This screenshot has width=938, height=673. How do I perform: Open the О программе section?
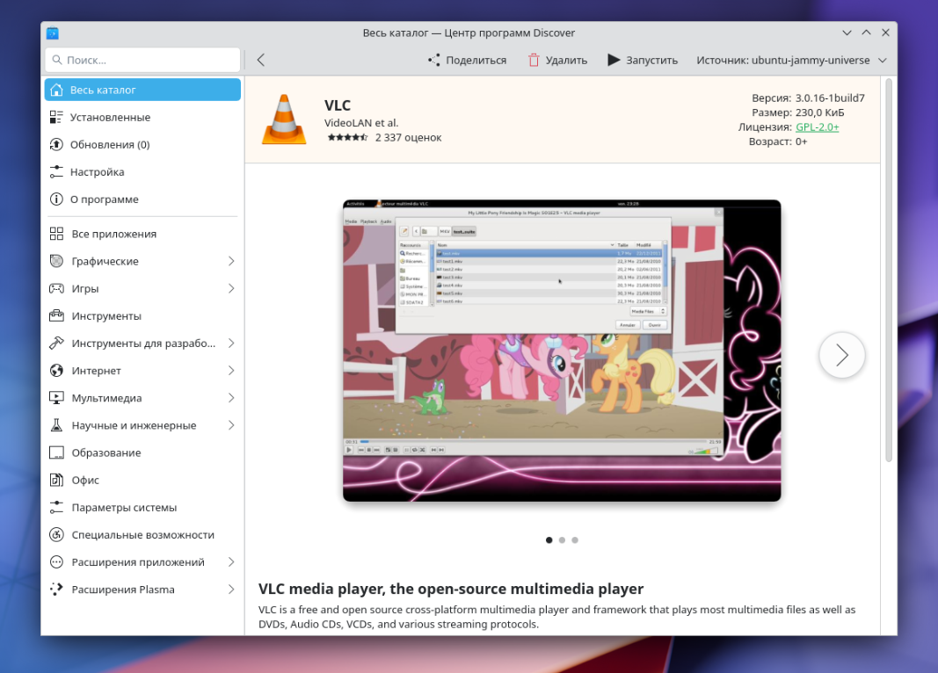click(x=142, y=199)
